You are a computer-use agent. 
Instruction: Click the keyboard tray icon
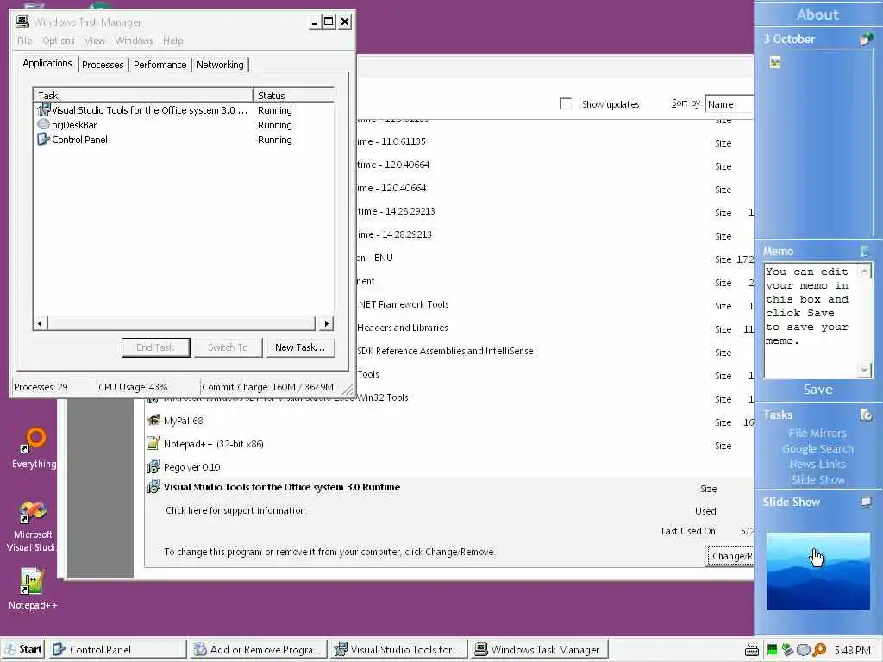pos(751,650)
